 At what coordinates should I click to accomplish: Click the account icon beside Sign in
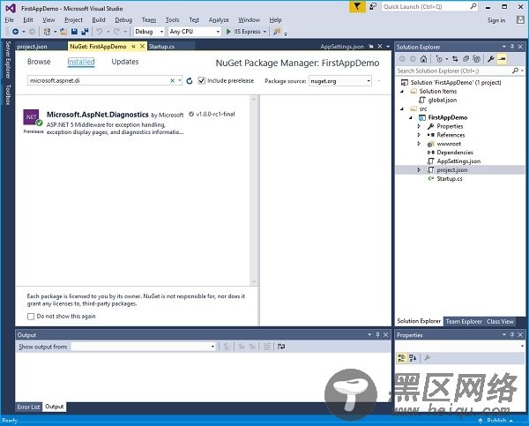click(x=520, y=20)
